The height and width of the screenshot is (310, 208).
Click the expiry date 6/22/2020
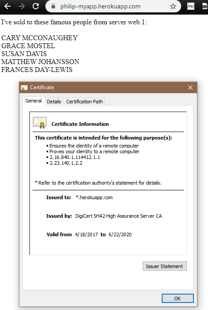pos(120,234)
